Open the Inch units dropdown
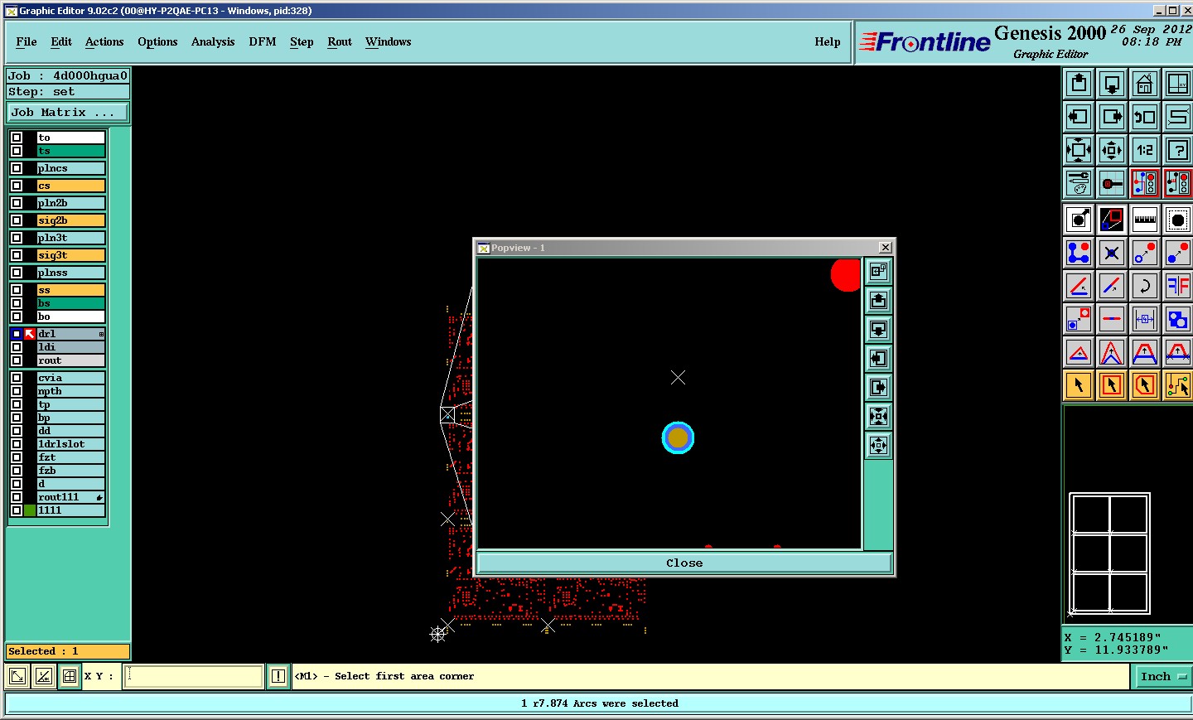Image resolution: width=1193 pixels, height=720 pixels. (x=1162, y=676)
